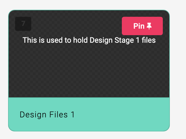Select the item count badge showing 7
The height and width of the screenshot is (139, 186).
point(23,24)
